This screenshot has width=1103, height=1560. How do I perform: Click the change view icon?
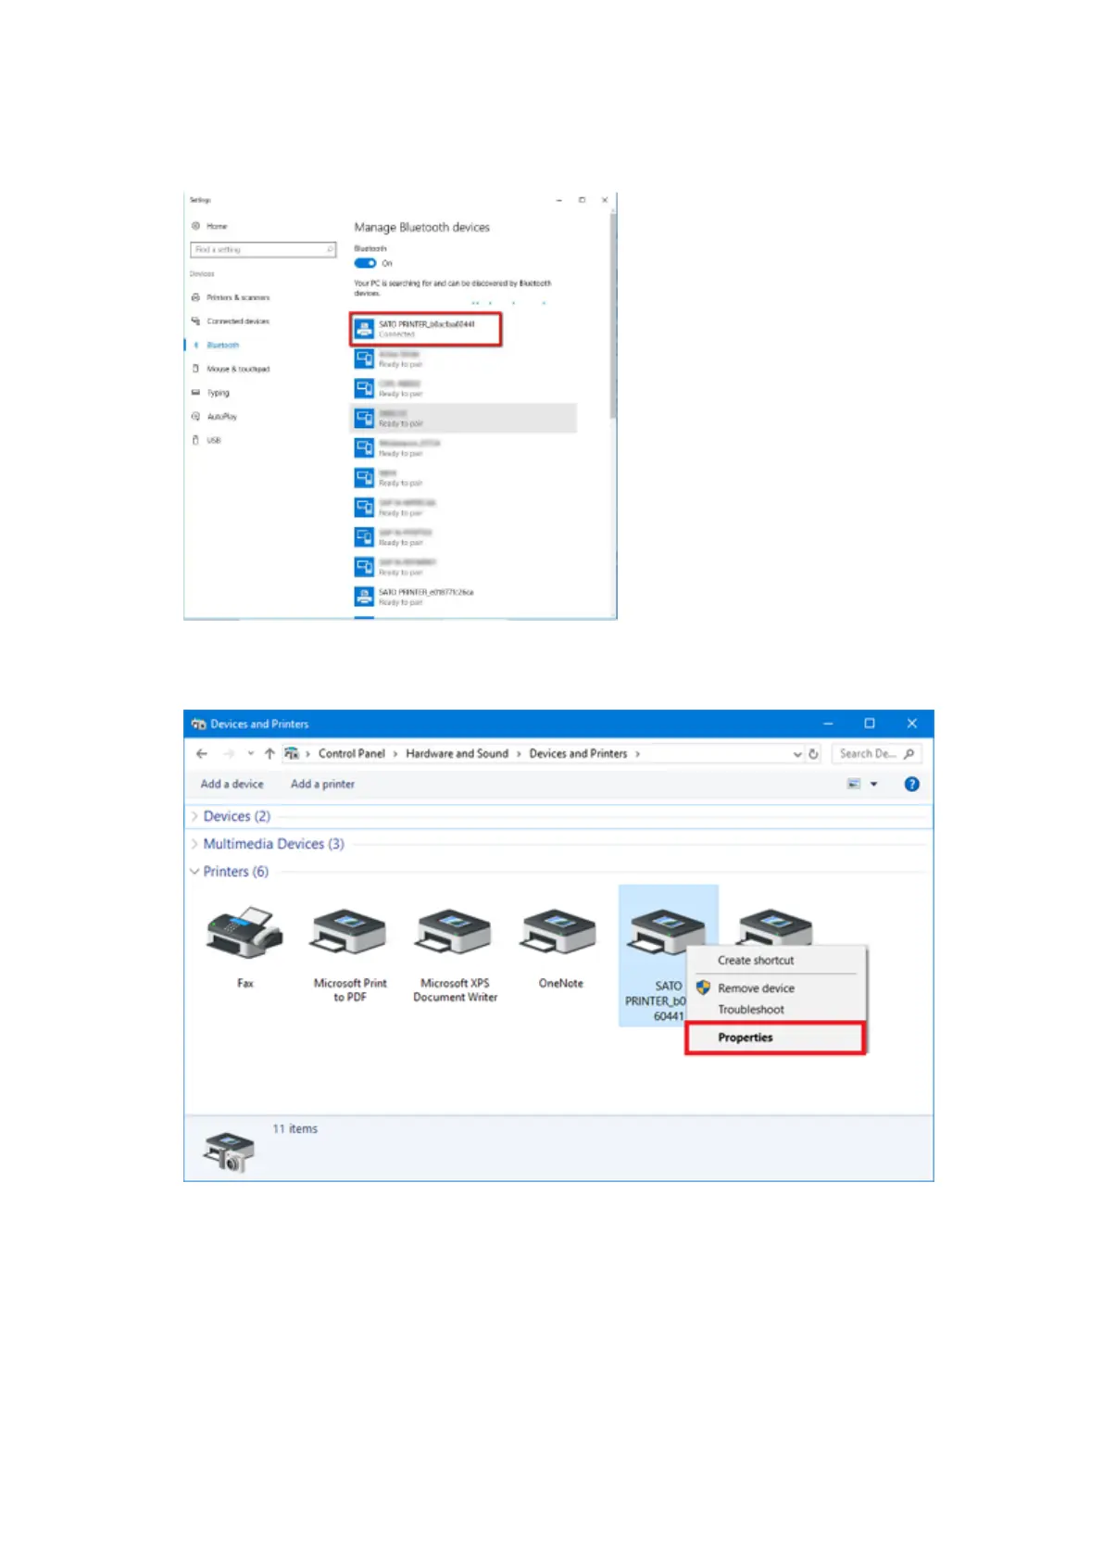854,784
